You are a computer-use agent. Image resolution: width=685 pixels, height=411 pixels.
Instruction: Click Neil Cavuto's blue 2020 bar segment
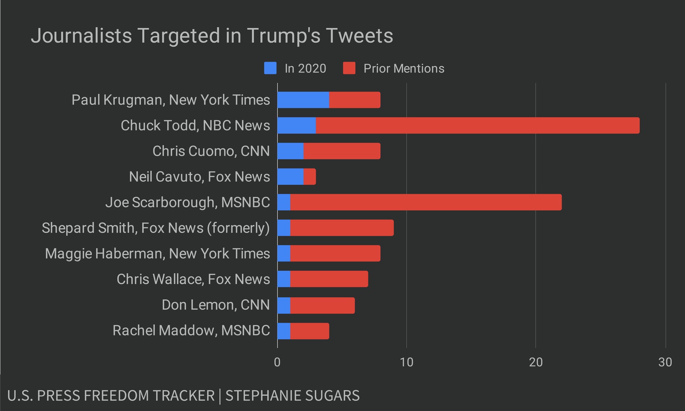coord(290,177)
